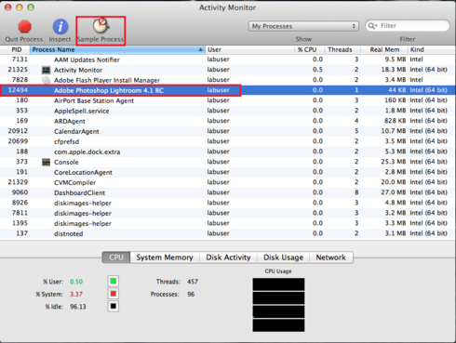Open Inspect info for selected process
The height and width of the screenshot is (343, 456).
[x=60, y=26]
